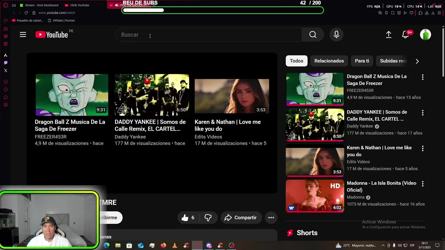Open Dragon Ball Z endscreen thumbnail
The width and height of the screenshot is (445, 250).
72,95
